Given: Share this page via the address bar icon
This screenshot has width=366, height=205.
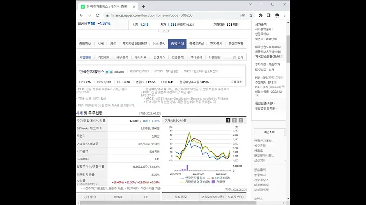Looking at the screenshot, I should [242, 15].
